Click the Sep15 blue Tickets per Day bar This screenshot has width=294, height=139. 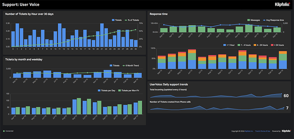click(x=75, y=107)
